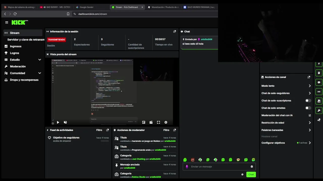Switch to Mejora del sistema de entrega tab

pyautogui.click(x=19, y=7)
